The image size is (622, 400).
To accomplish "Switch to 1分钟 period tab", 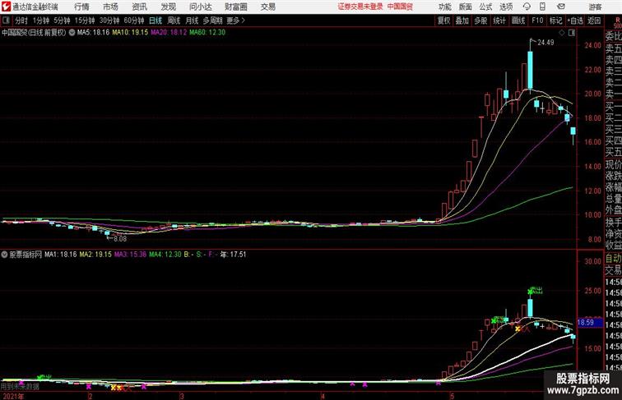I will 41,21.
